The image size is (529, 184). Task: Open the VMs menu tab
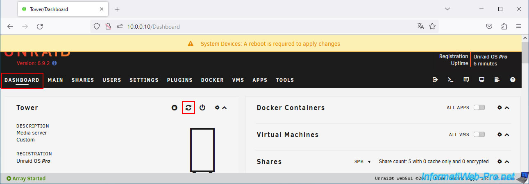point(238,80)
